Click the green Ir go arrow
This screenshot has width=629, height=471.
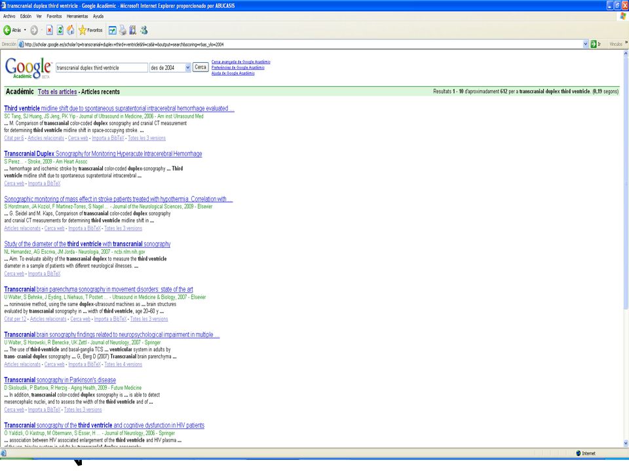(x=594, y=44)
